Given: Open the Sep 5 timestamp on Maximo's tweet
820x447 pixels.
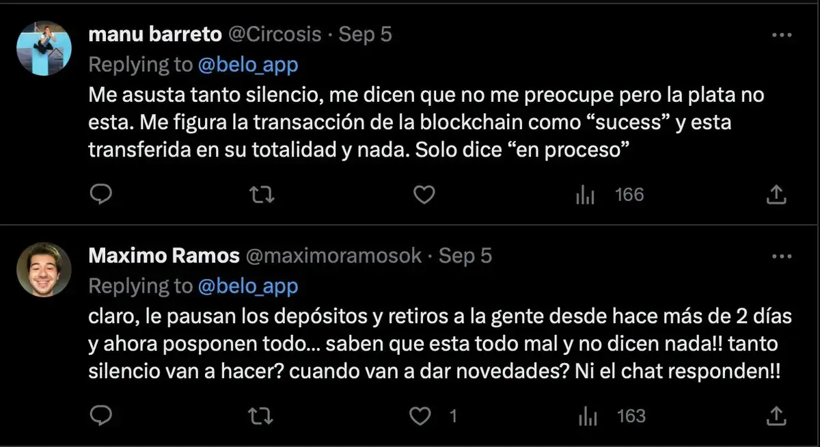Looking at the screenshot, I should pyautogui.click(x=465, y=256).
